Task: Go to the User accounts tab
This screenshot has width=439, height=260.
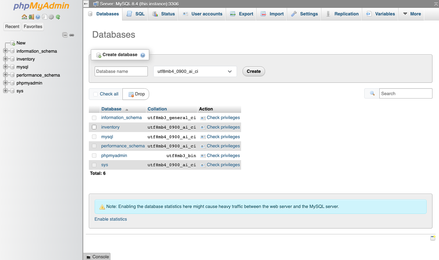Action: coord(202,14)
